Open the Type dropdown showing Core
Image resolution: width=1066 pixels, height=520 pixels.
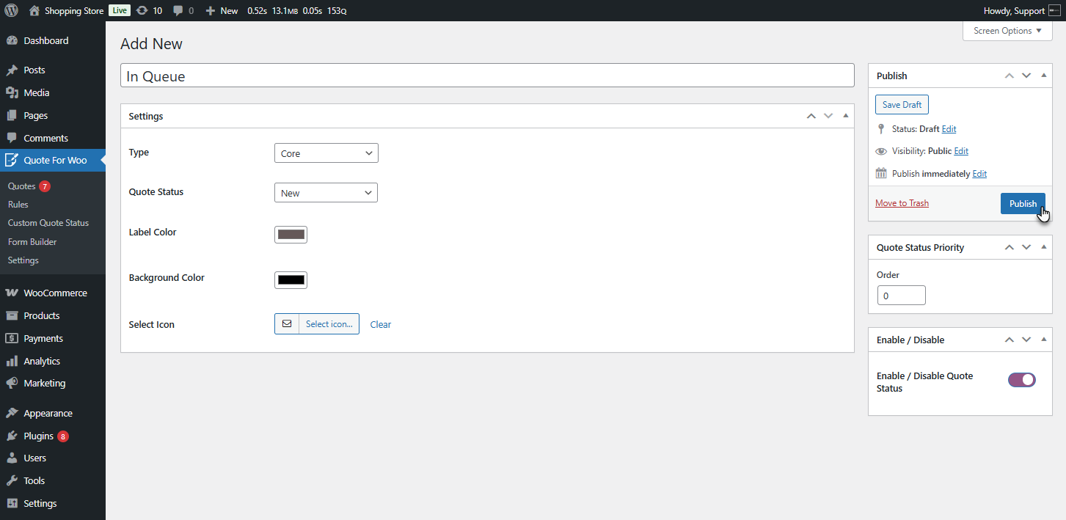[x=326, y=153]
